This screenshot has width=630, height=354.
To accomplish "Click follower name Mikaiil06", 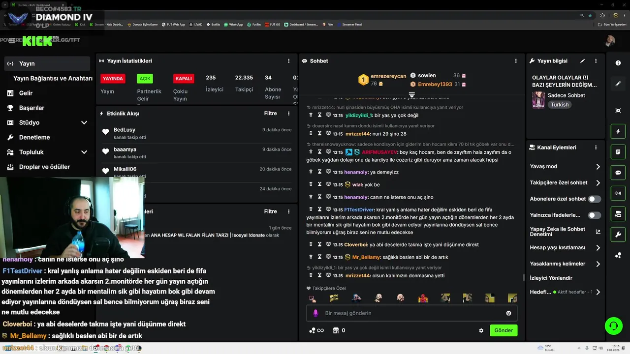I will point(125,169).
